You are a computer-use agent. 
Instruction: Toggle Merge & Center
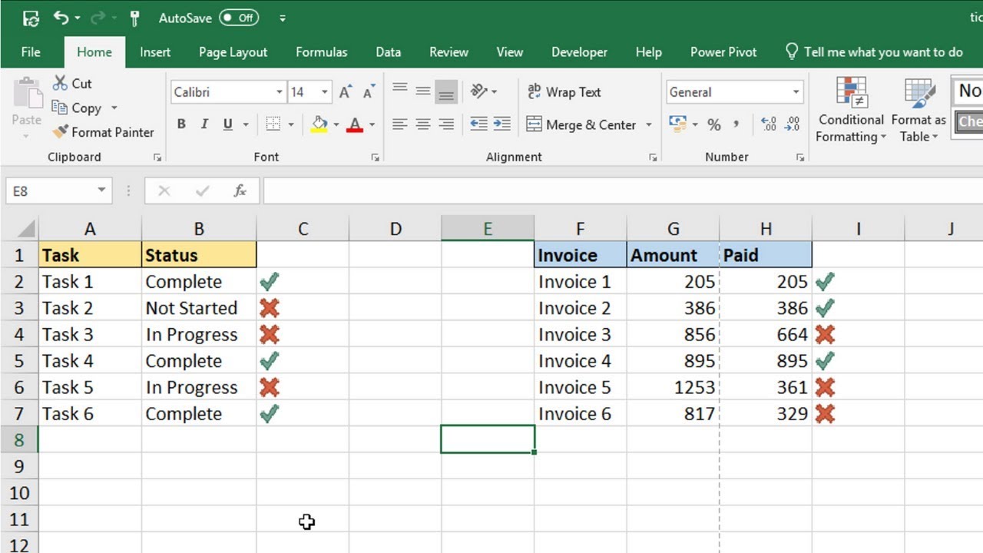coord(583,124)
